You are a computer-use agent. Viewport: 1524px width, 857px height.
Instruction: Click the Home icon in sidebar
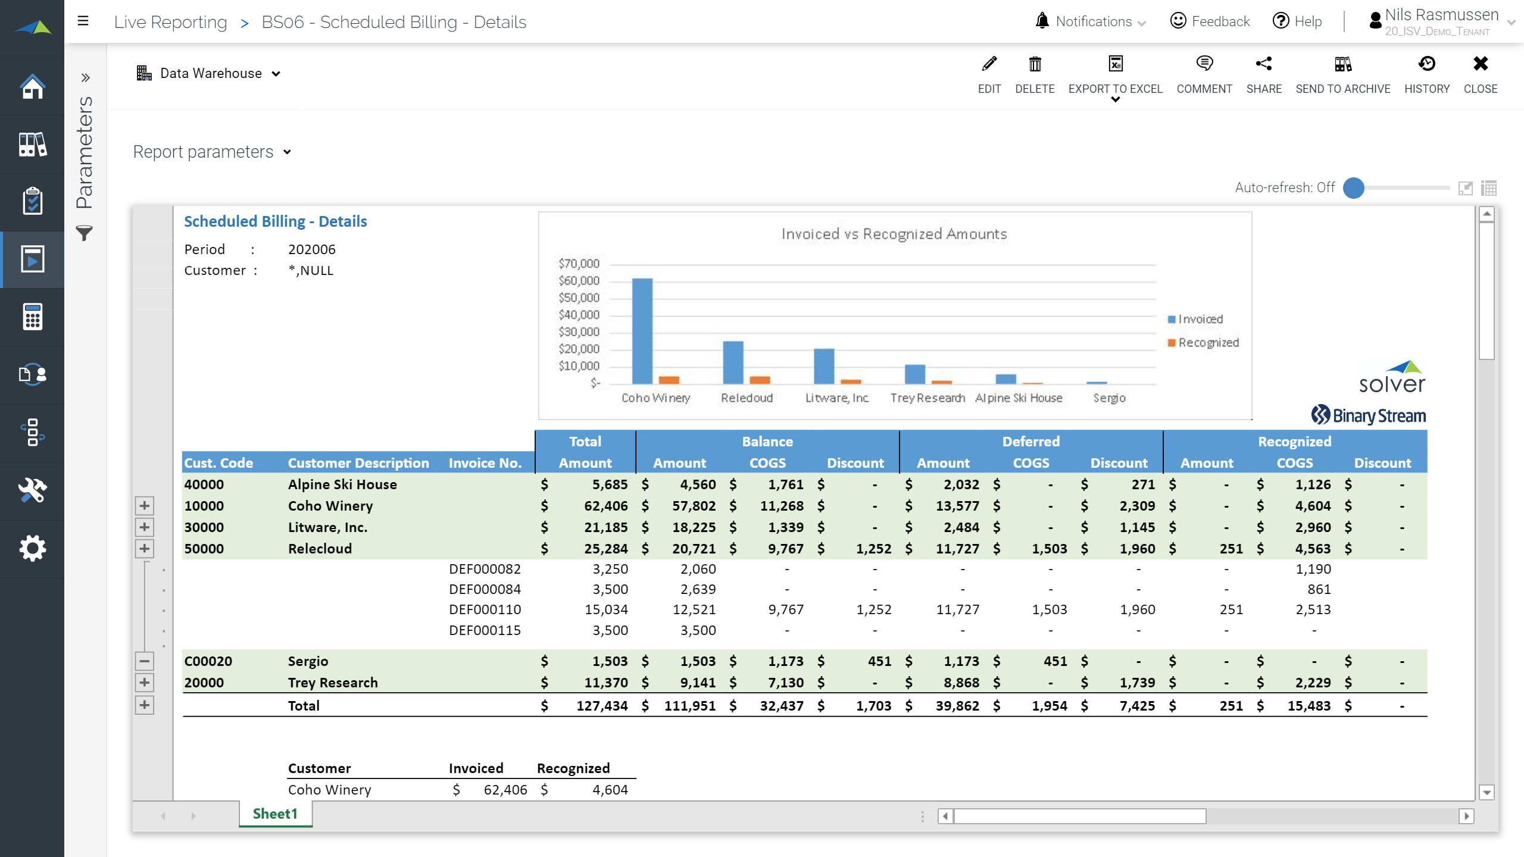tap(32, 87)
